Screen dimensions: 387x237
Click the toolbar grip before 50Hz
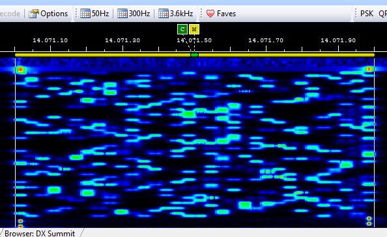click(x=76, y=14)
